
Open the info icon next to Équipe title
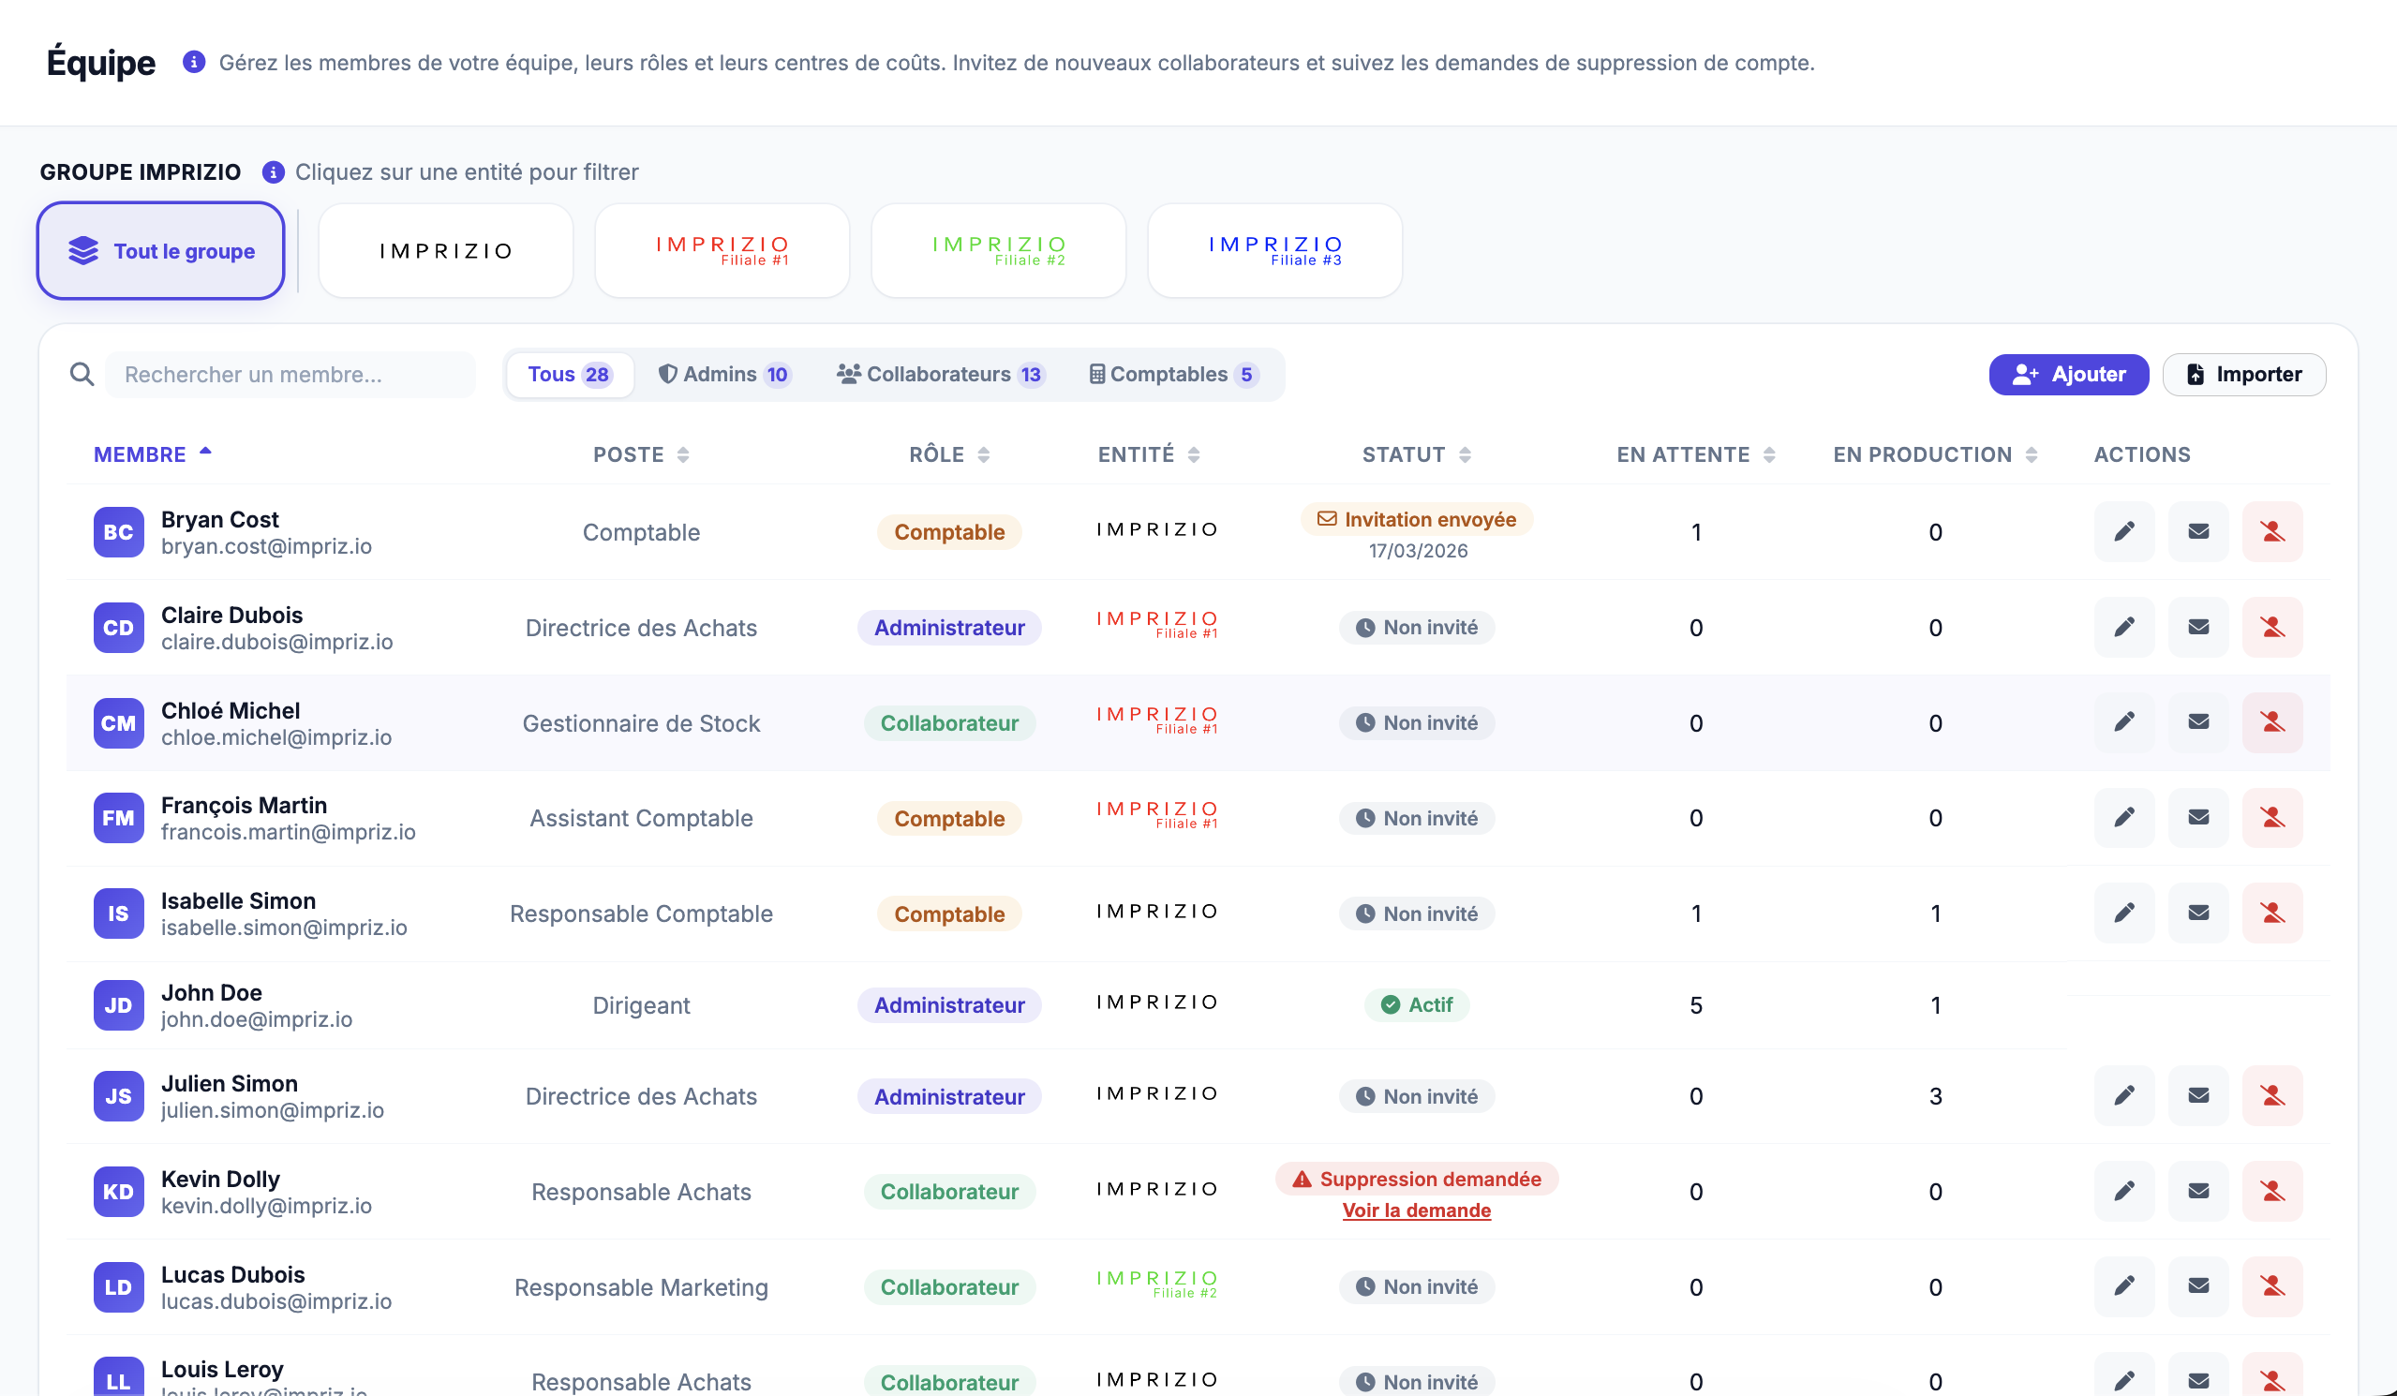194,62
